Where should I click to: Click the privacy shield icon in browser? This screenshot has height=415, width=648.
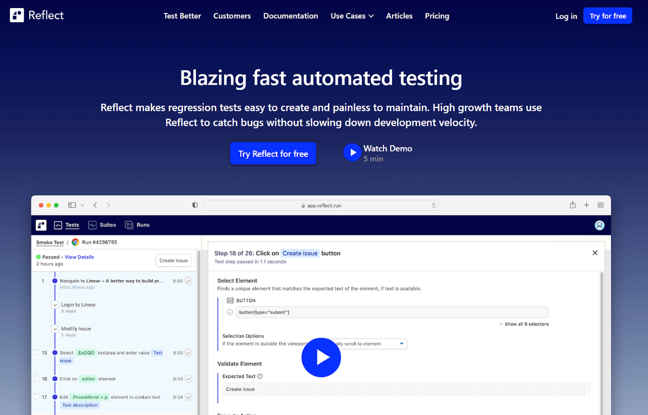click(195, 205)
